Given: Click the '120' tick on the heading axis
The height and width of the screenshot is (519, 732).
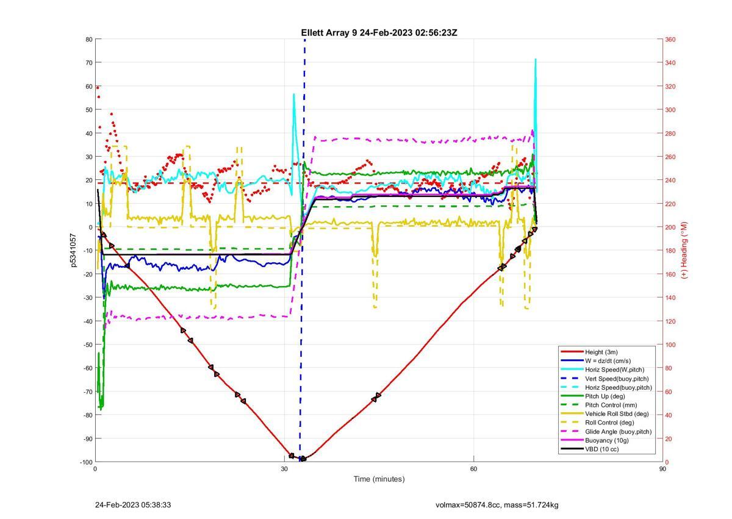Looking at the screenshot, I should pyautogui.click(x=670, y=321).
